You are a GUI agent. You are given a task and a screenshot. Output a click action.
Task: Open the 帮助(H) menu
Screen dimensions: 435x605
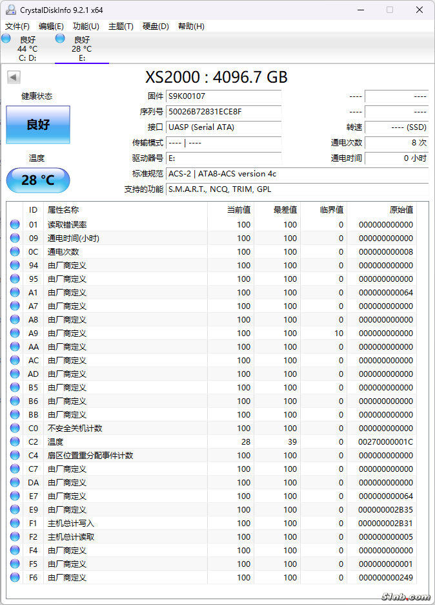click(x=191, y=27)
